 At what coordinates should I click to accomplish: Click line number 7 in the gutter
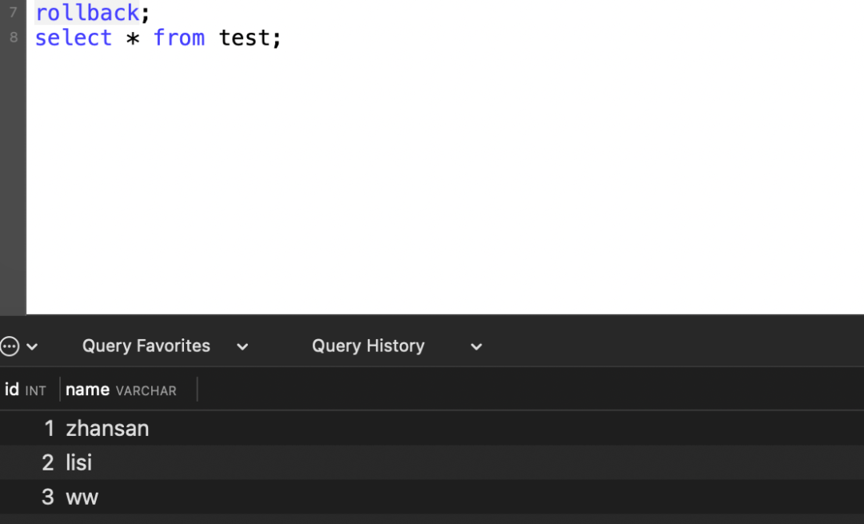[13, 13]
